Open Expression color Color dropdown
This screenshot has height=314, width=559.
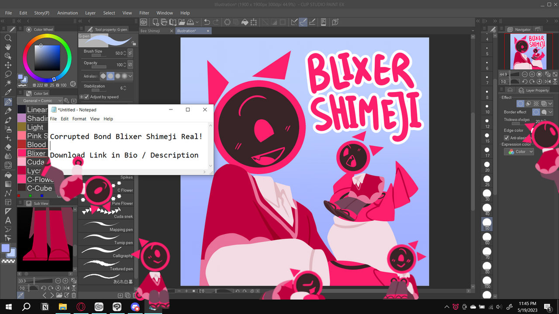(519, 152)
